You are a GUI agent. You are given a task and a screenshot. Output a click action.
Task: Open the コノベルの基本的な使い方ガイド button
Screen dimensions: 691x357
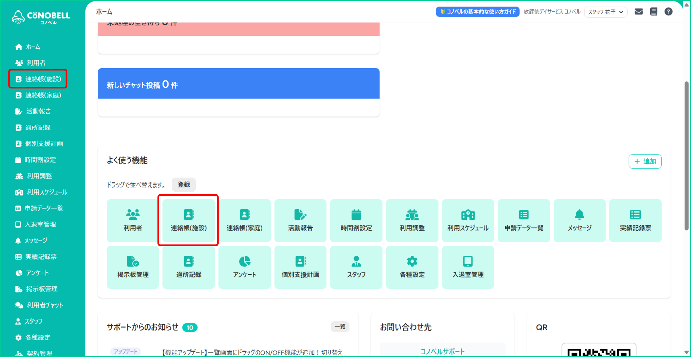pos(477,12)
